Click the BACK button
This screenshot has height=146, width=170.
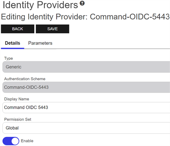point(18,29)
